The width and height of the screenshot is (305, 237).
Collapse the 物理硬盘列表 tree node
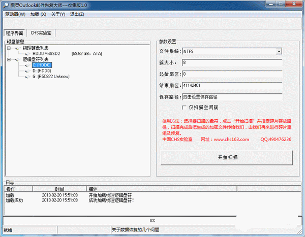(x=9, y=48)
